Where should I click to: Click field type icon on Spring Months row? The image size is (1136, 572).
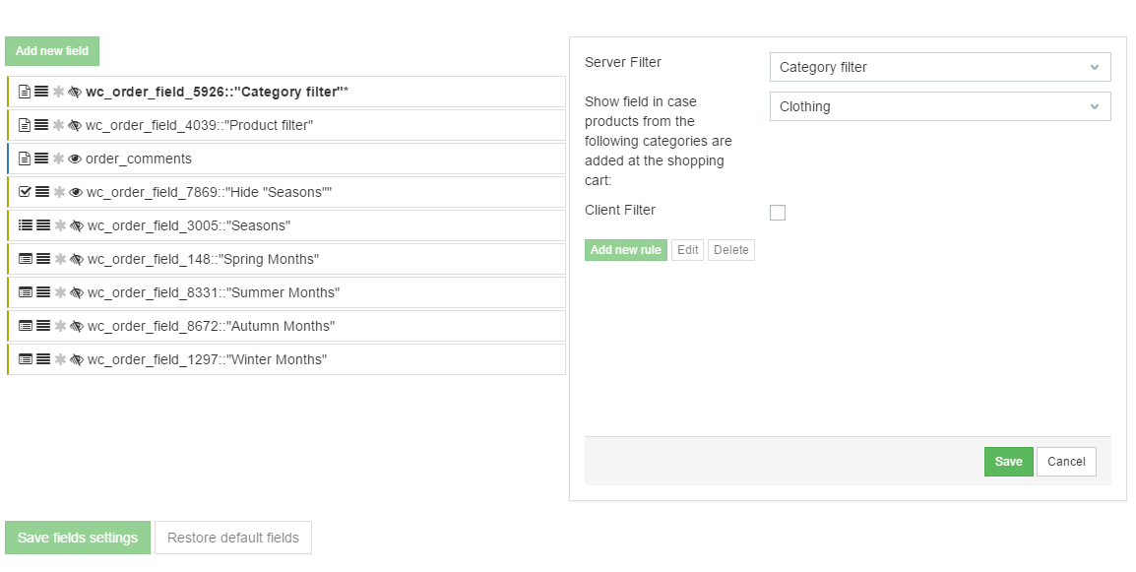[26, 260]
